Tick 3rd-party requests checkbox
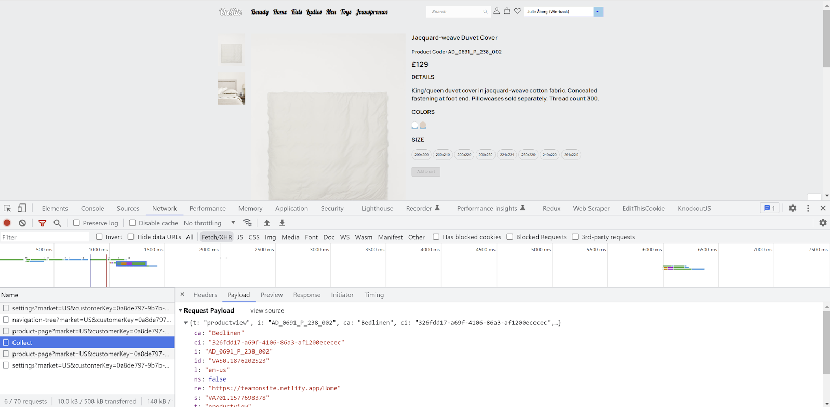This screenshot has width=830, height=407. (575, 237)
